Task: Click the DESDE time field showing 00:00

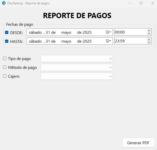Action: [x=130, y=32]
